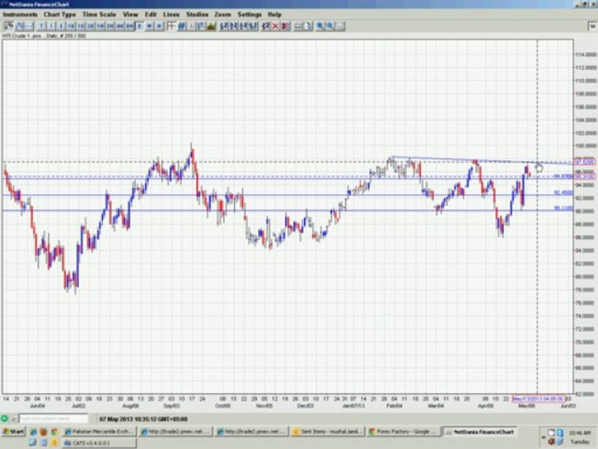The image size is (598, 449).
Task: Click the red X delete toolbar icon
Action: click(x=275, y=26)
